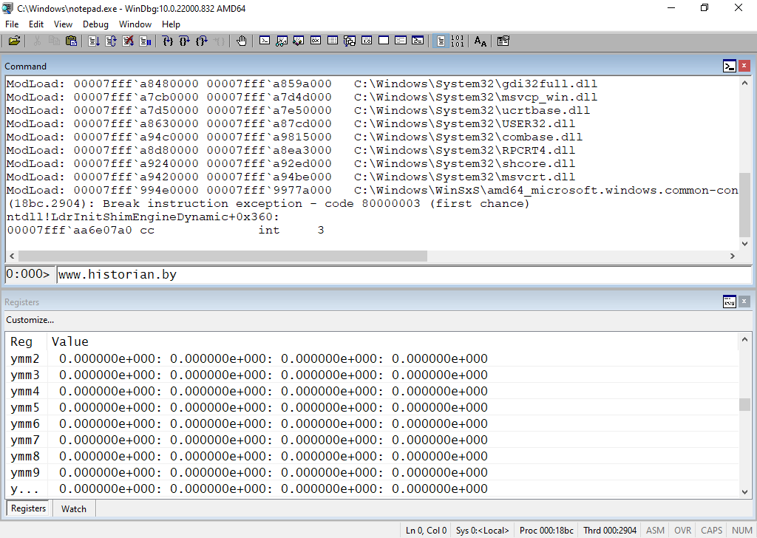
Task: Click the command input field at 0:000> prompt
Action: click(x=403, y=275)
